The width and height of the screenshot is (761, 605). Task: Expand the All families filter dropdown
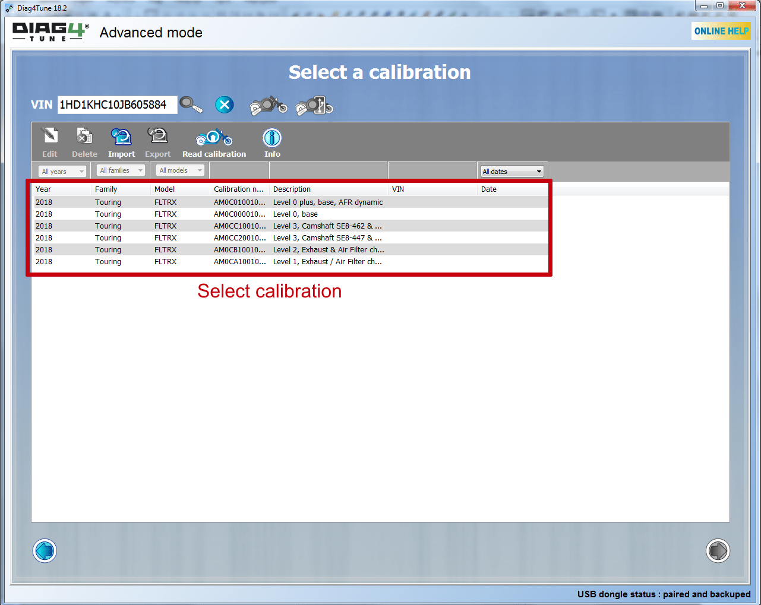click(121, 170)
